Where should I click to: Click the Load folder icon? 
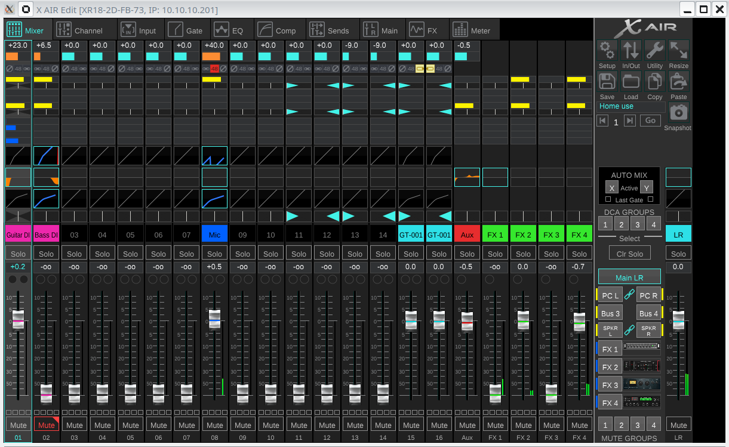pos(631,81)
